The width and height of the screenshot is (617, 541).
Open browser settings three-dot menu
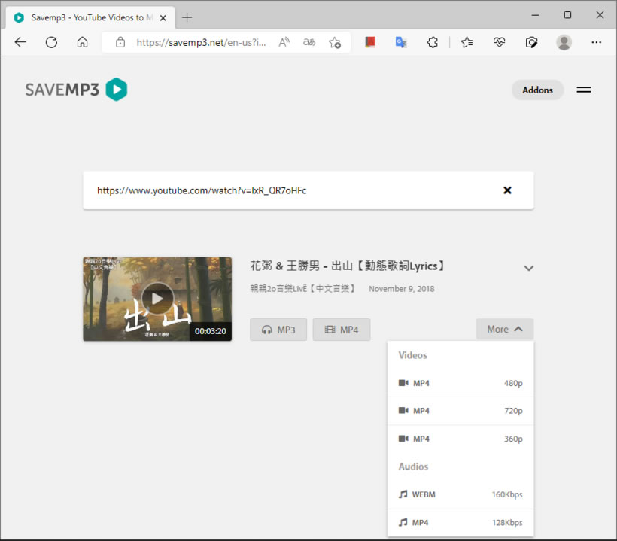pyautogui.click(x=596, y=42)
